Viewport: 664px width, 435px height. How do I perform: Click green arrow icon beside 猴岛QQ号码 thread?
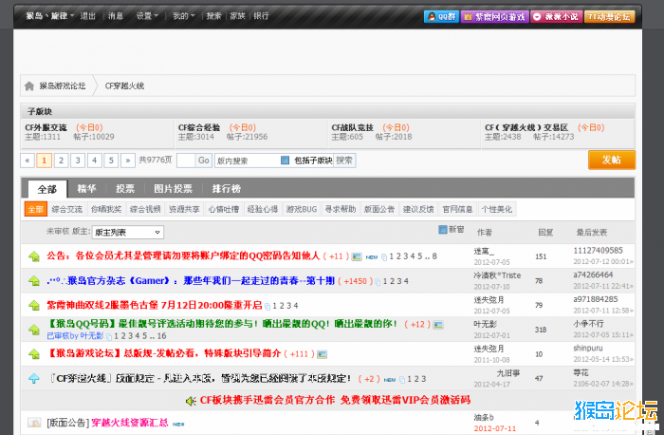click(34, 330)
